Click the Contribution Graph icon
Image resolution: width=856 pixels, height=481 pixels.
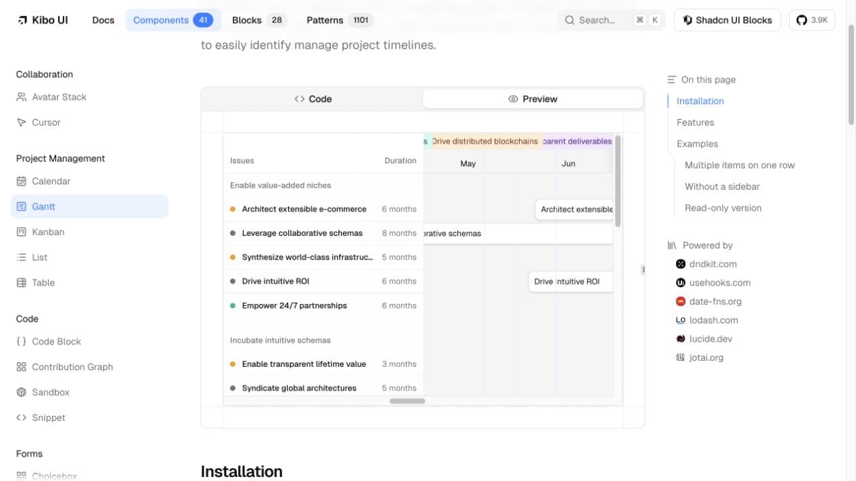(21, 367)
